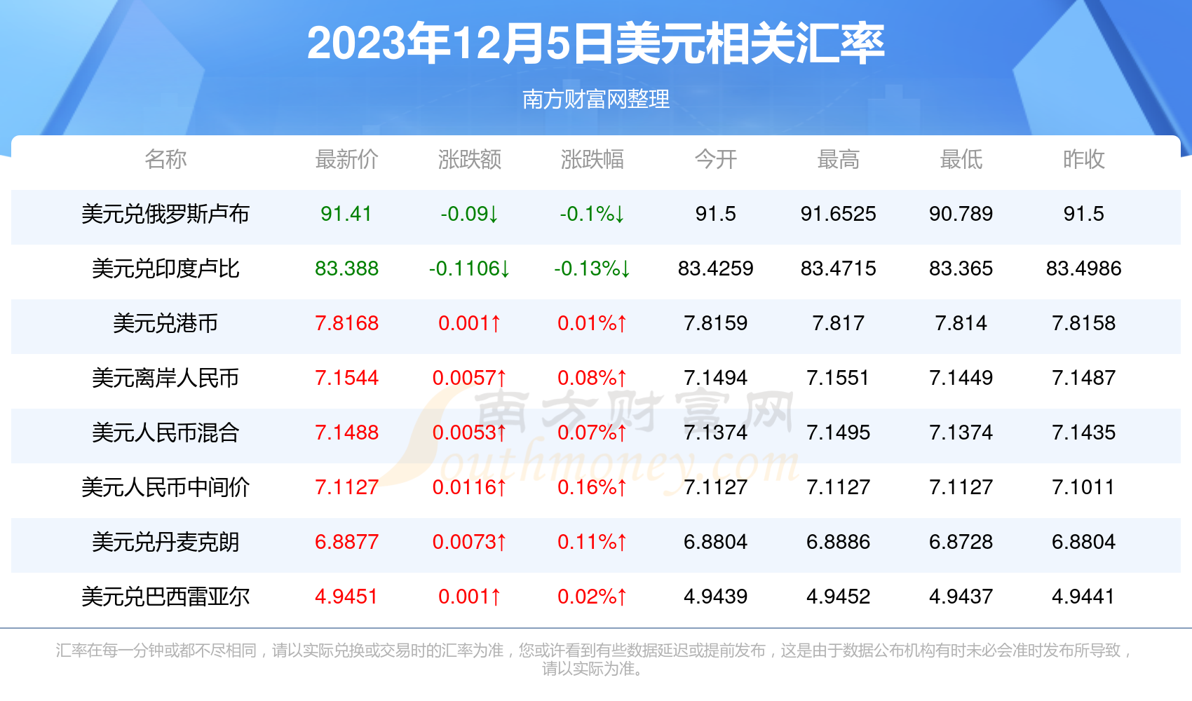Click the latest price 83.388
Viewport: 1192px width, 701px height.
(346, 268)
